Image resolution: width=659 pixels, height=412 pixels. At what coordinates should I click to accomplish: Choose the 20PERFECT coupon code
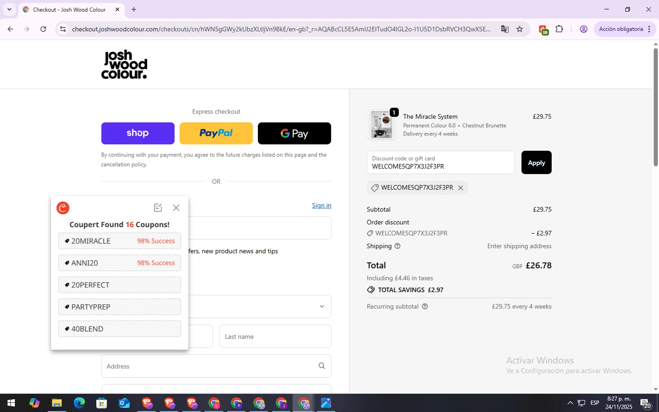[x=119, y=285]
